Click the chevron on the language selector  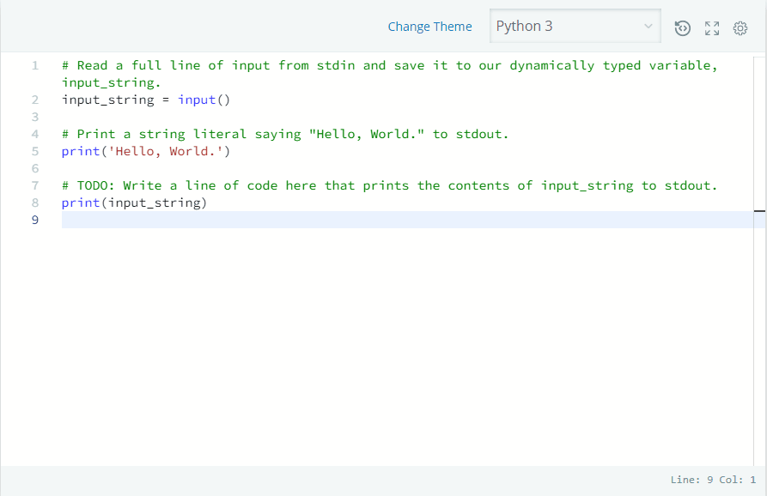point(648,26)
